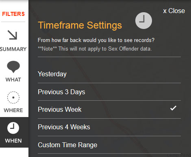Open the What speech bubble icon
191x157 pixels.
tap(13, 67)
